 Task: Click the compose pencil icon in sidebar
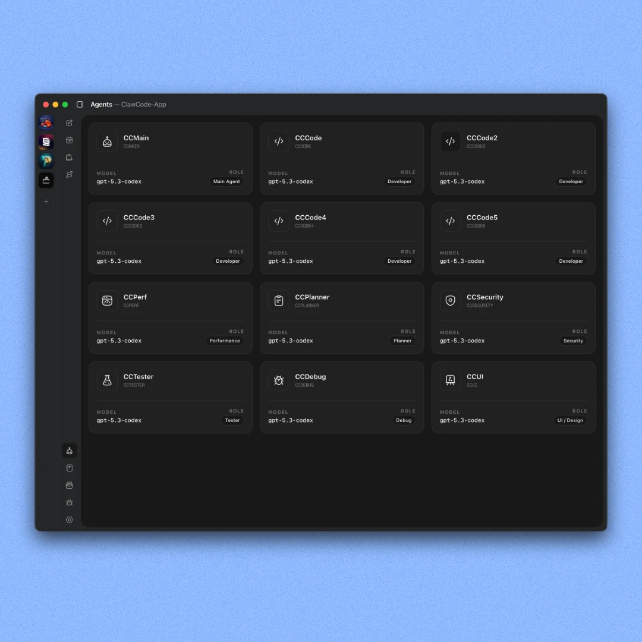tap(70, 122)
